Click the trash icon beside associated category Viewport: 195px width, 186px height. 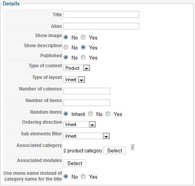132,147
